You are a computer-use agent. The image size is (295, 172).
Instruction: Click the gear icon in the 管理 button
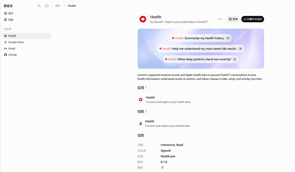coord(230,19)
